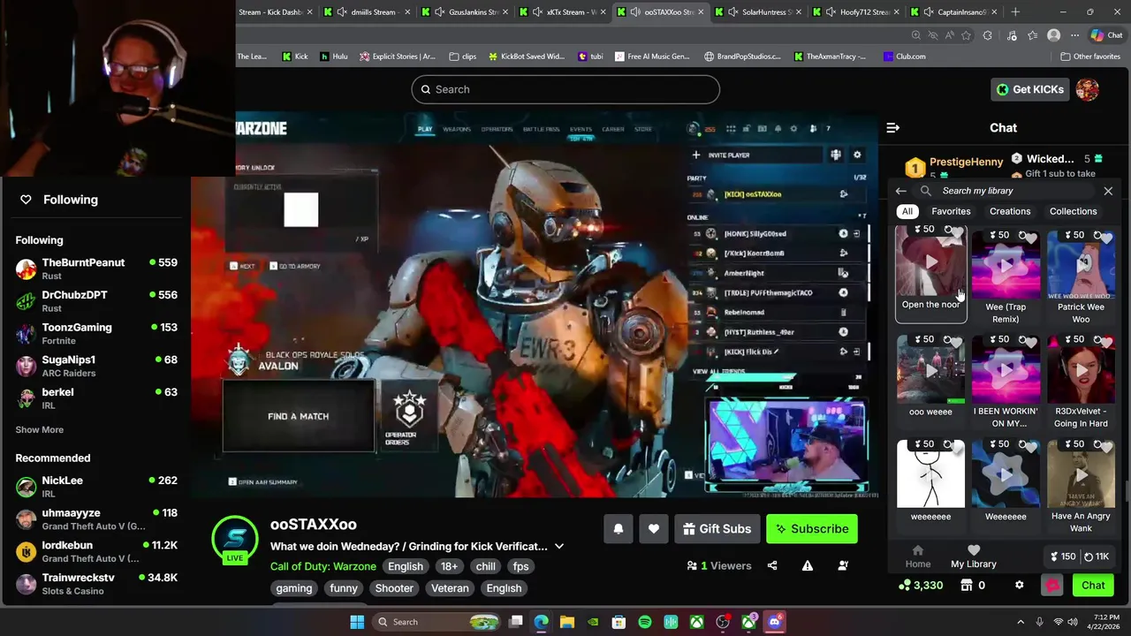Image resolution: width=1131 pixels, height=636 pixels.
Task: Favorite the 'Wee (Trap Remix)' clip heart
Action: 1030,238
